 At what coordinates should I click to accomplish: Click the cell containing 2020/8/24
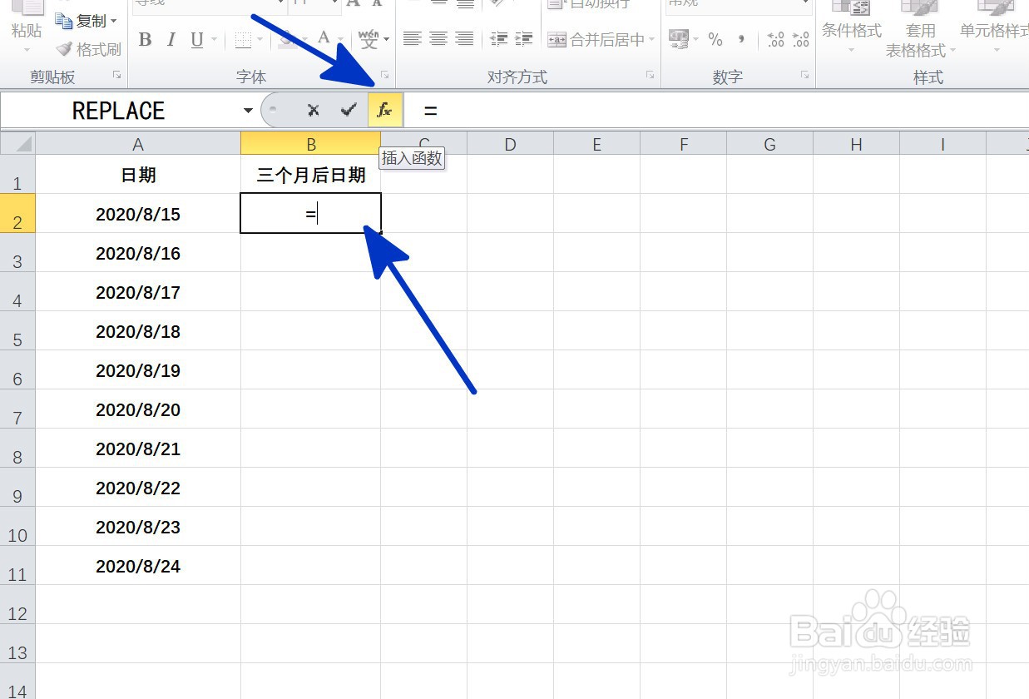point(138,566)
